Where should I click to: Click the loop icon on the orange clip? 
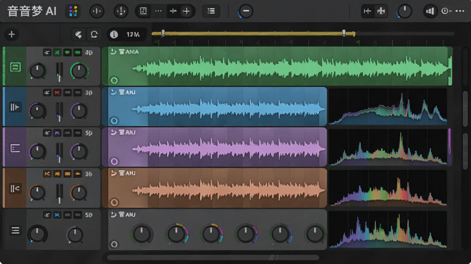click(x=113, y=173)
